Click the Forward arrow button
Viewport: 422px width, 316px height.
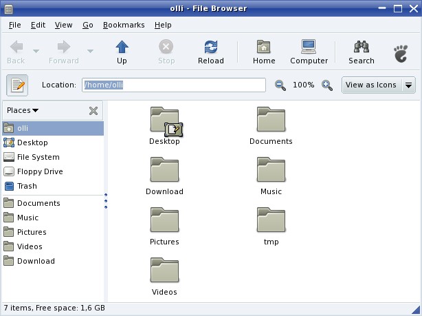pos(64,52)
